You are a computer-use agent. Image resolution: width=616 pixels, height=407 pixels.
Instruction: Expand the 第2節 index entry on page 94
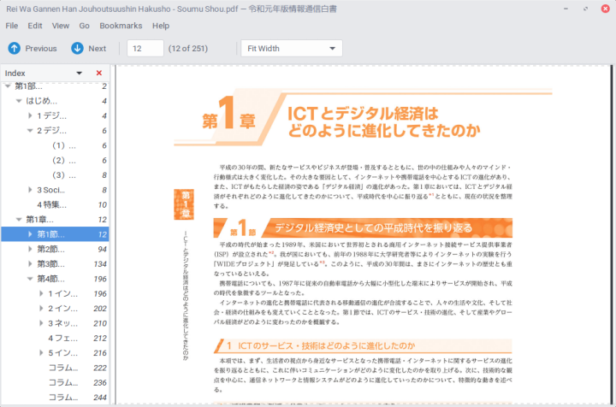click(30, 249)
